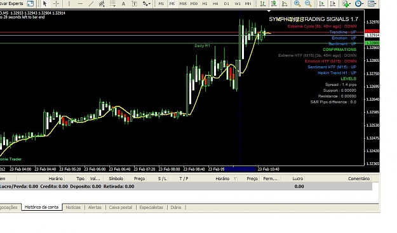Draw a vertical line tool
The height and width of the screenshot is (233, 397).
(x=69, y=4)
